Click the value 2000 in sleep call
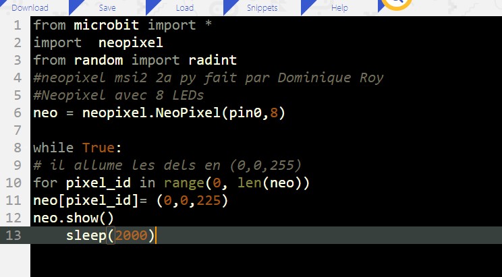 (132, 236)
